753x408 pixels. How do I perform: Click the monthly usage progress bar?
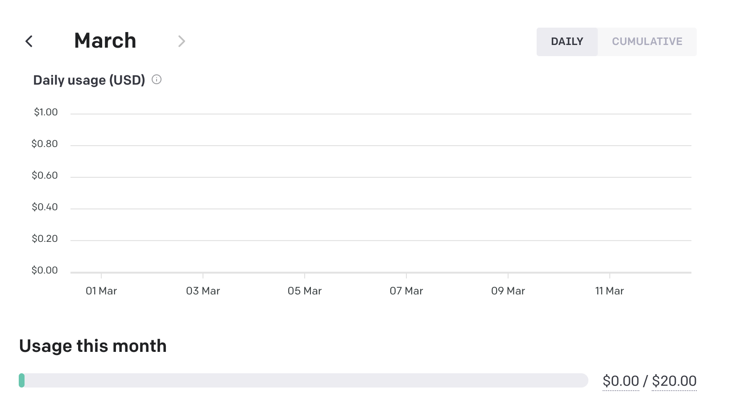click(x=303, y=380)
